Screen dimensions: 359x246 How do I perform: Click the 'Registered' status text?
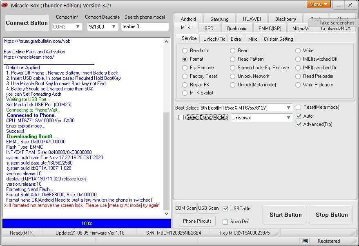point(329,241)
